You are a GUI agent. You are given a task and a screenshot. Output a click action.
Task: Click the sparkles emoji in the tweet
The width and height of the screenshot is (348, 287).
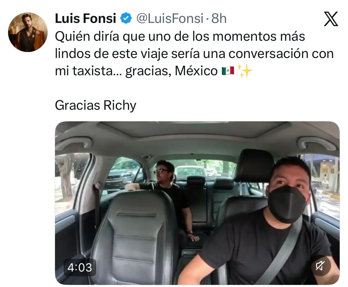pyautogui.click(x=245, y=71)
